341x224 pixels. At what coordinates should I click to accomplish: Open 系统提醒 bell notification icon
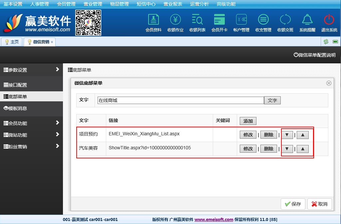307,20
